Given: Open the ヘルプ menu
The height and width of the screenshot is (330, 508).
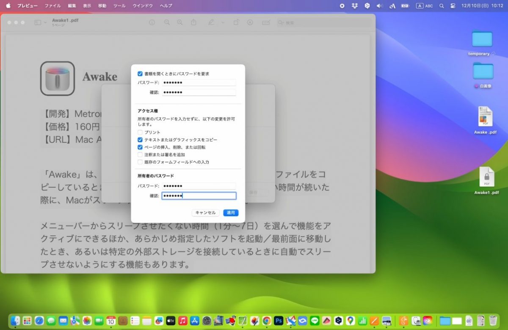Looking at the screenshot, I should point(166,6).
